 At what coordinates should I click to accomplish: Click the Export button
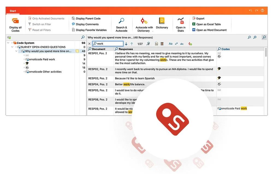(x=198, y=19)
